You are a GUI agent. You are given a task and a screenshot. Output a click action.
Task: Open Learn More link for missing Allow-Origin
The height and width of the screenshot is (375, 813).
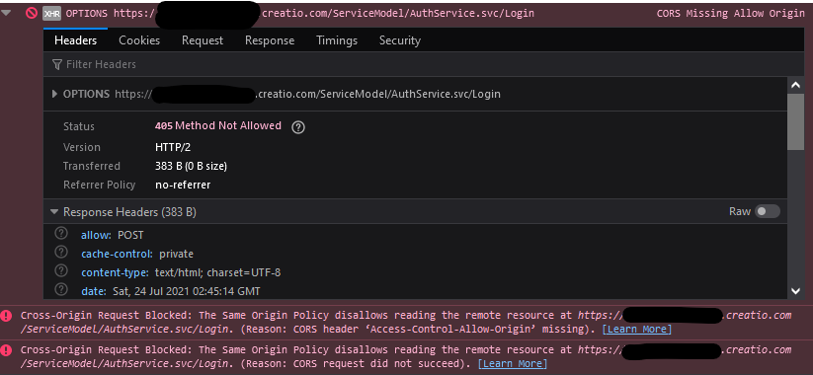(637, 329)
